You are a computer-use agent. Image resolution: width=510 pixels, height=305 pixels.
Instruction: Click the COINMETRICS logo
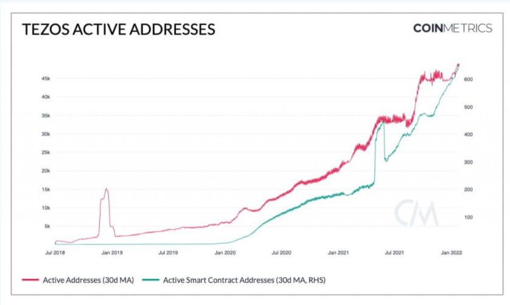coord(452,29)
